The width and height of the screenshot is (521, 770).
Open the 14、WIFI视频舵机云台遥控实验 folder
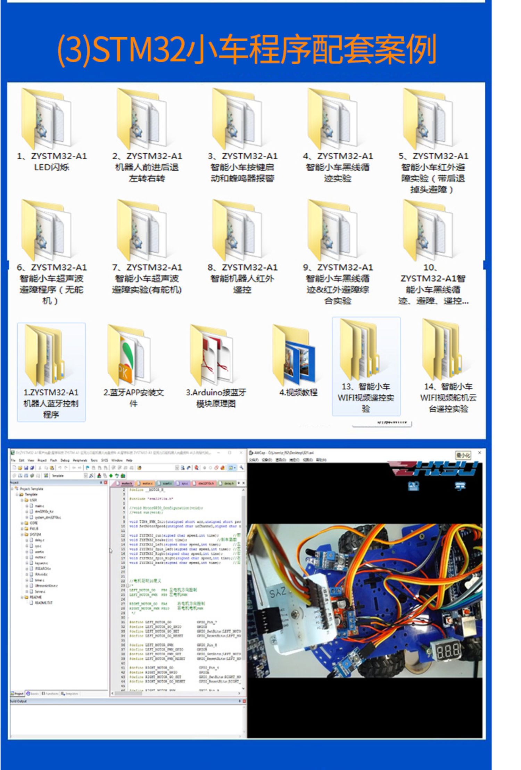point(448,366)
